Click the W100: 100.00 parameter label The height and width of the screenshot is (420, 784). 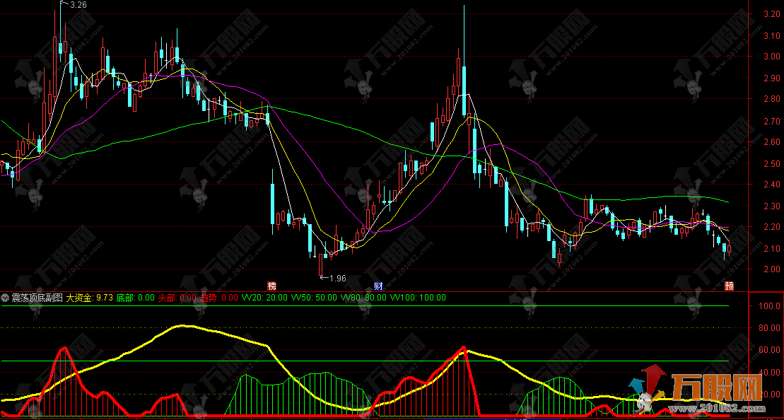[419, 298]
